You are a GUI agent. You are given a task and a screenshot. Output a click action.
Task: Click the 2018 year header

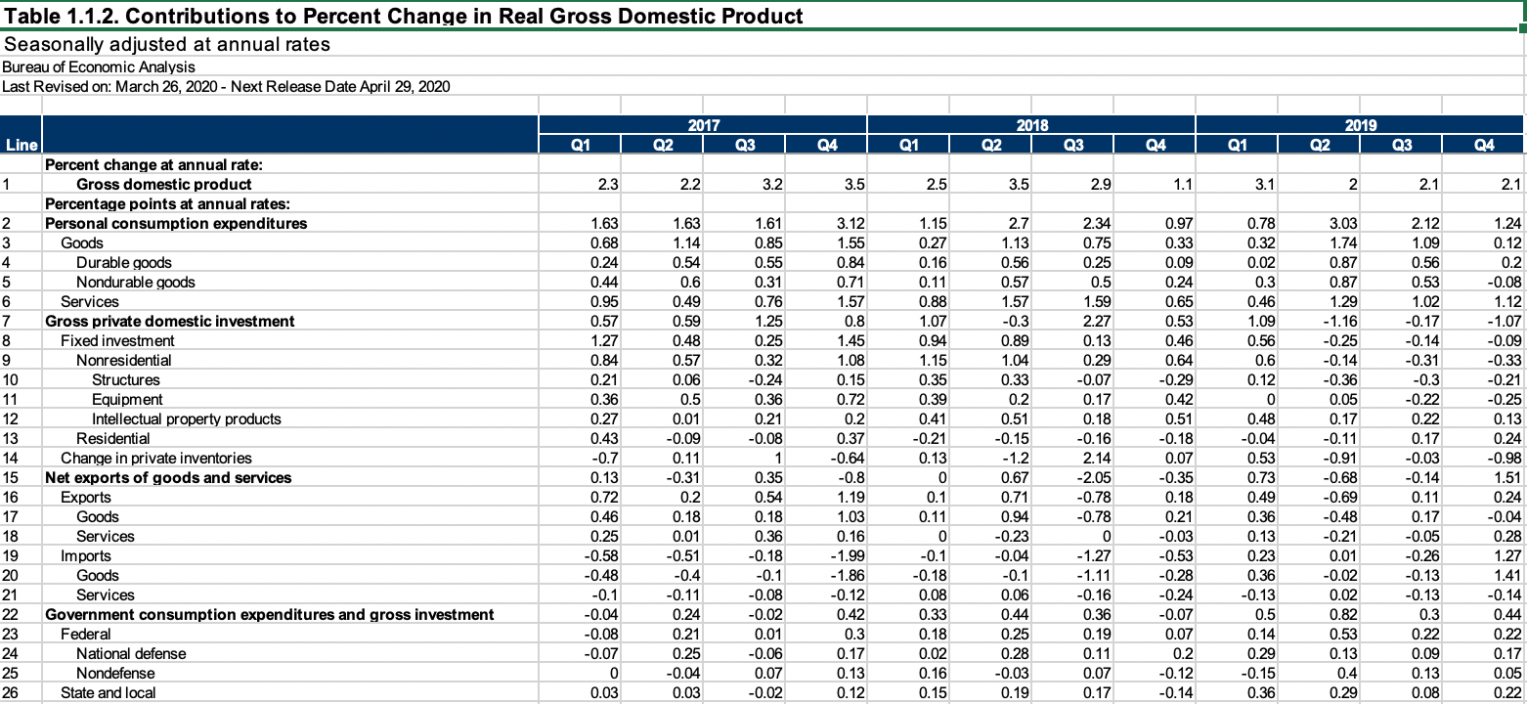click(x=1030, y=125)
